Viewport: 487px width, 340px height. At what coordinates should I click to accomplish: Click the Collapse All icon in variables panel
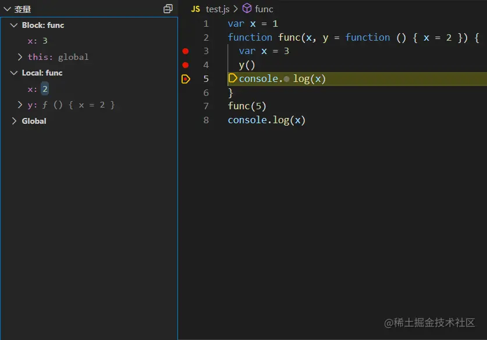coord(168,9)
